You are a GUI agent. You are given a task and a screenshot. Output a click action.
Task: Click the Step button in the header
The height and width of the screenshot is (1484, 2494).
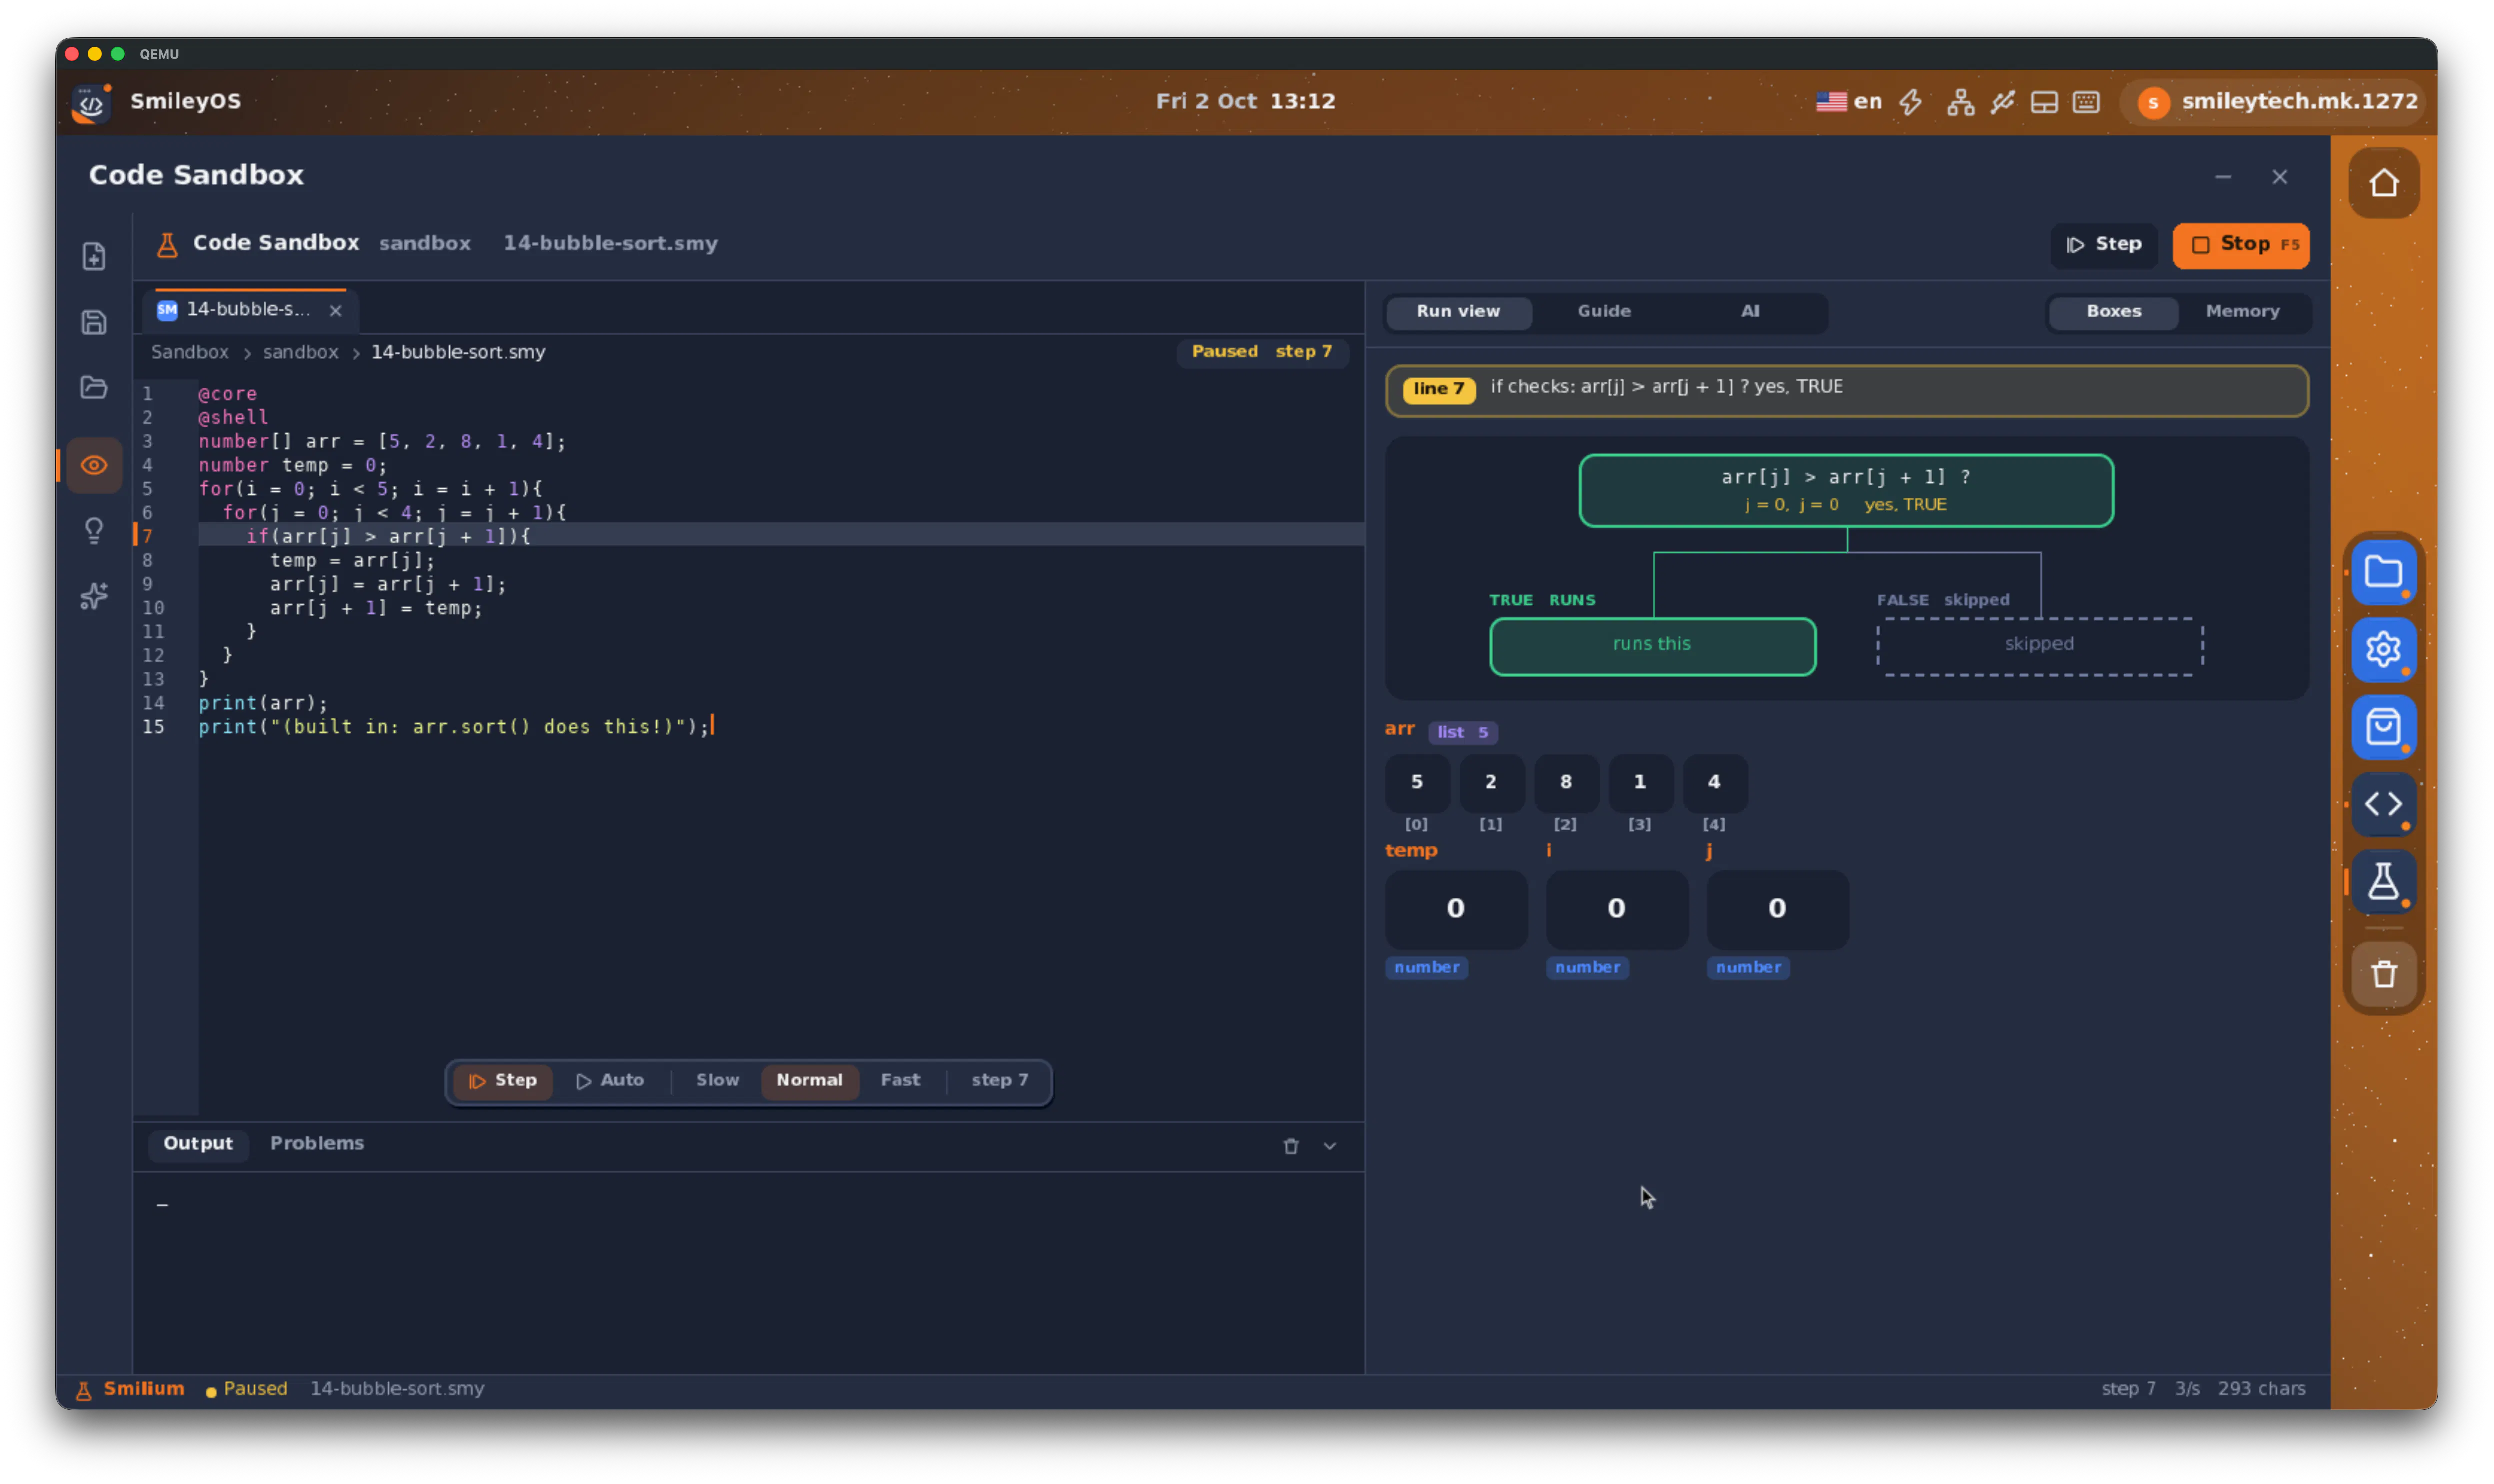click(x=2104, y=245)
